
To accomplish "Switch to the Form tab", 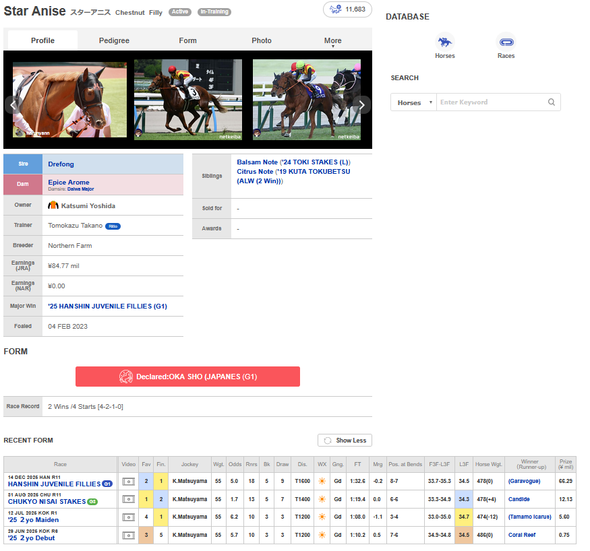I will (187, 40).
